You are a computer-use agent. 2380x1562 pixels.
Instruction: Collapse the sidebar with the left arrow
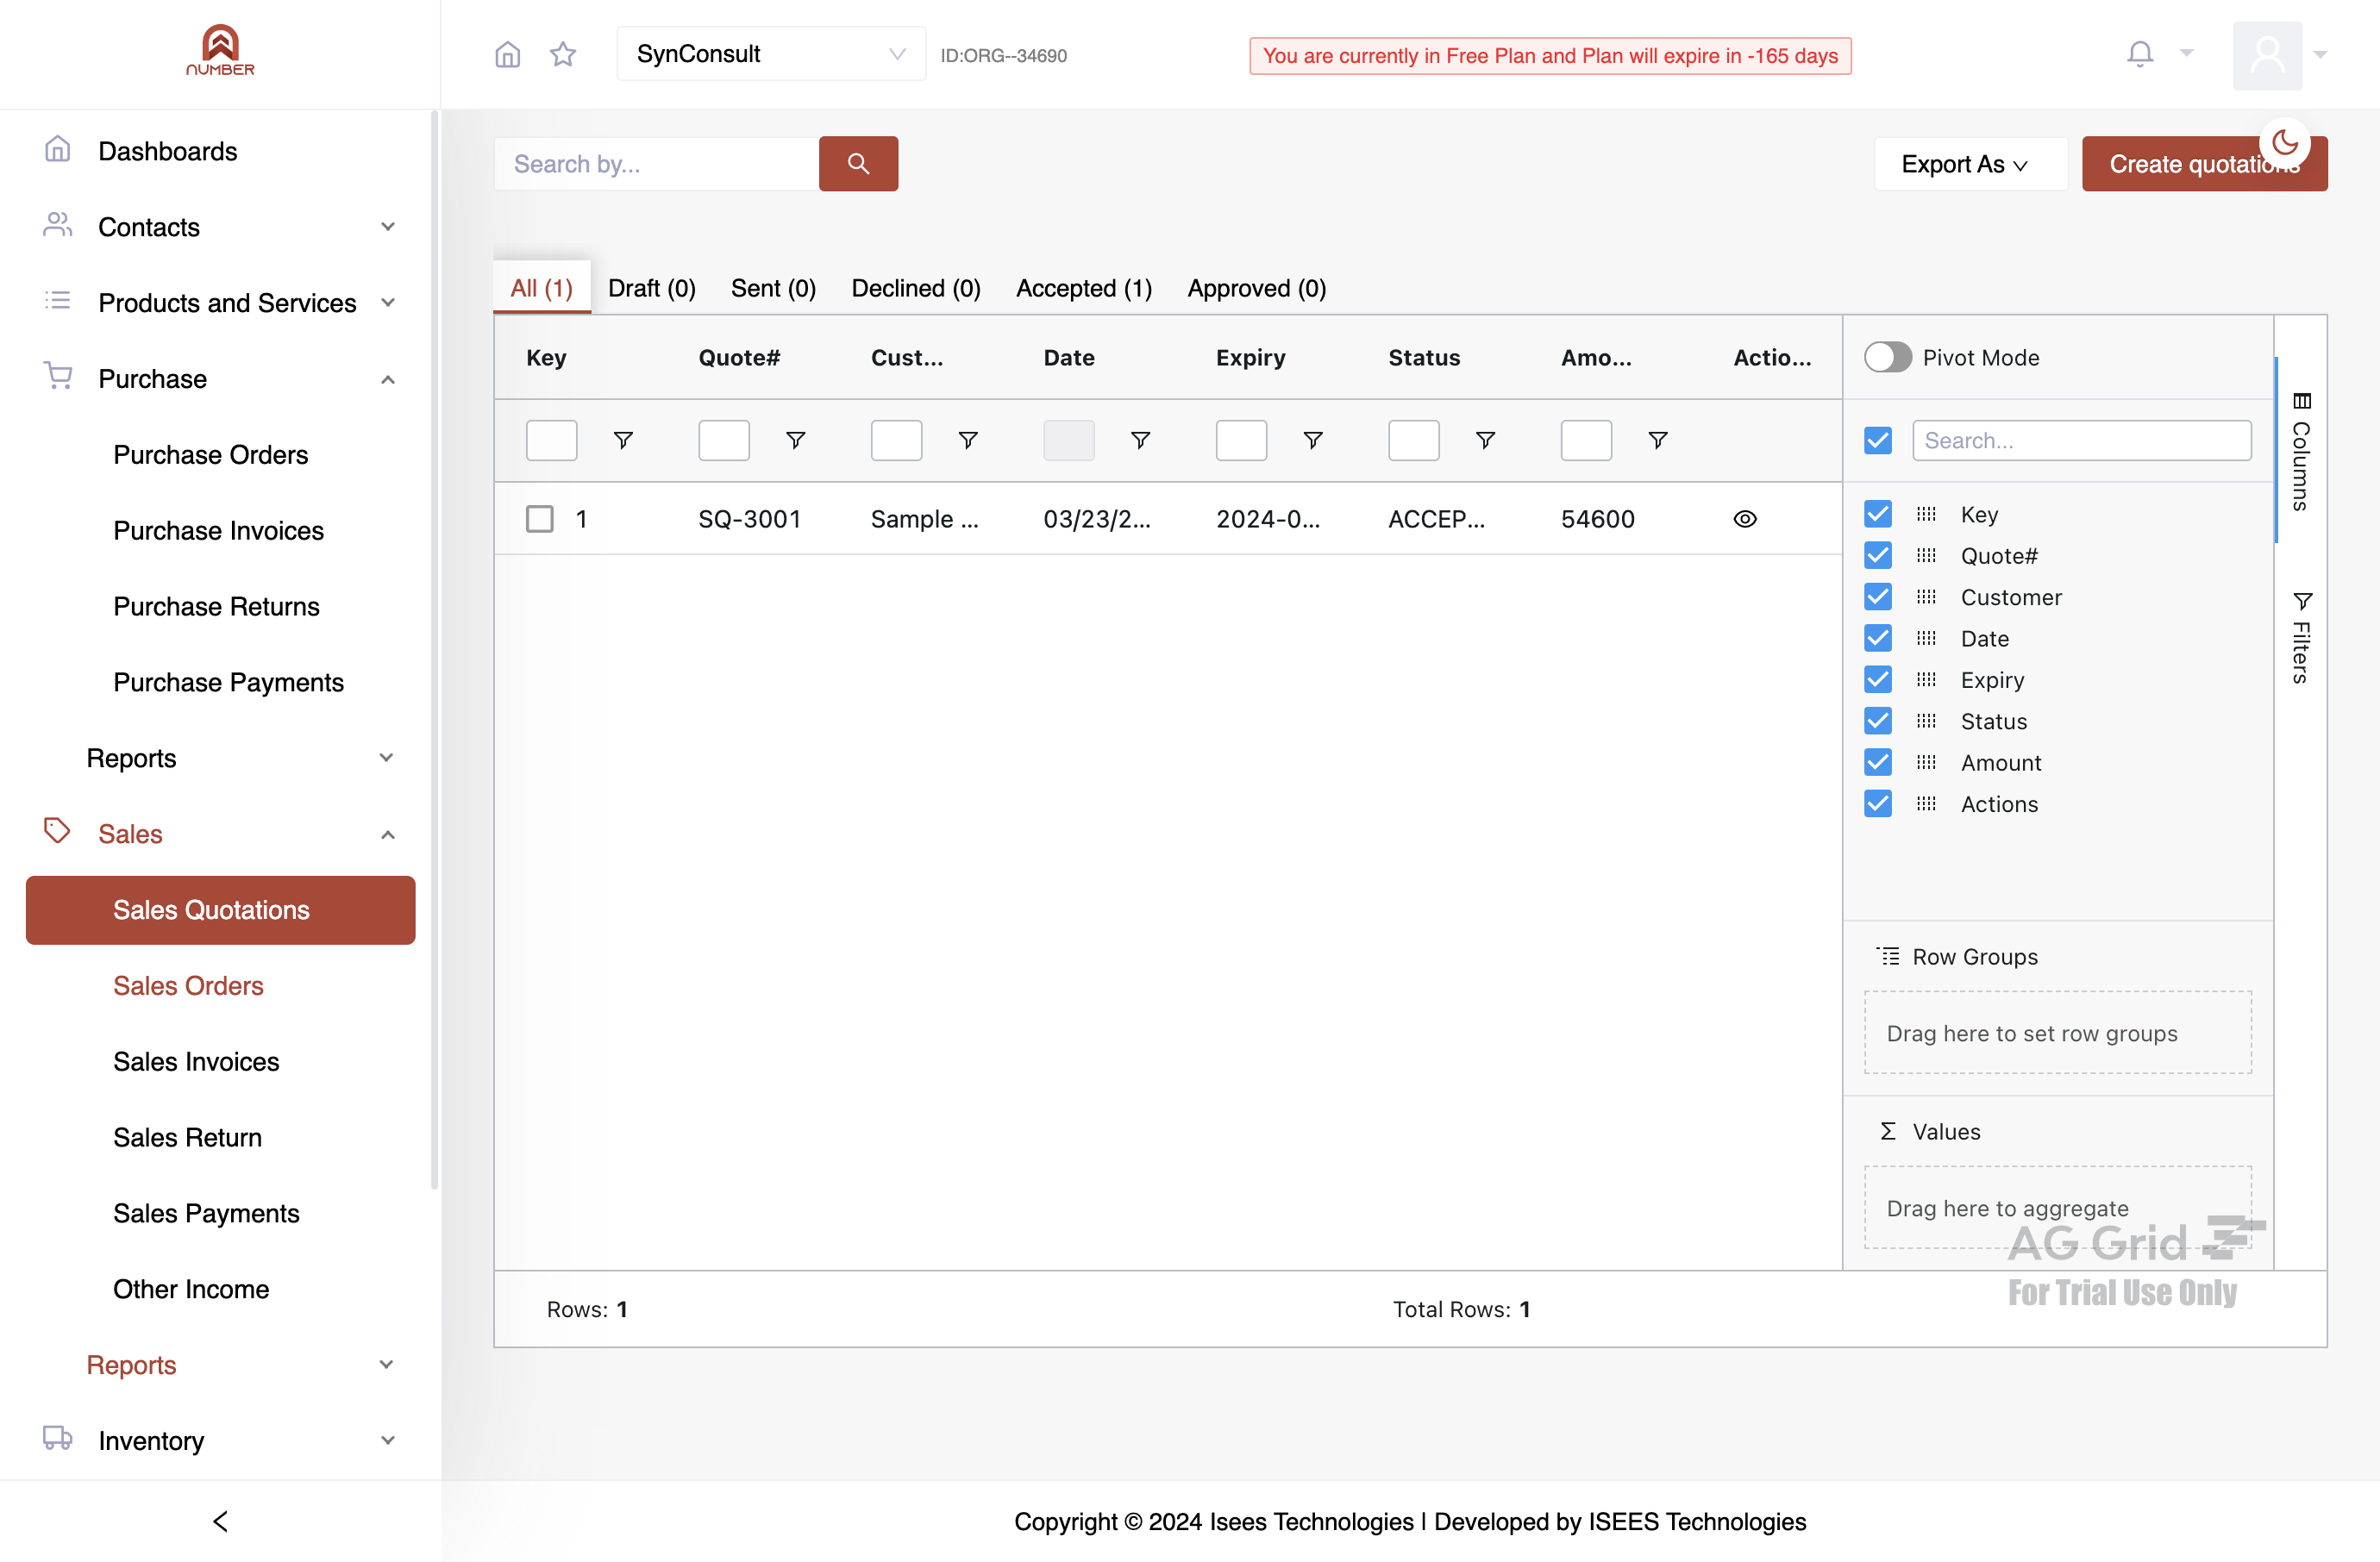tap(220, 1521)
